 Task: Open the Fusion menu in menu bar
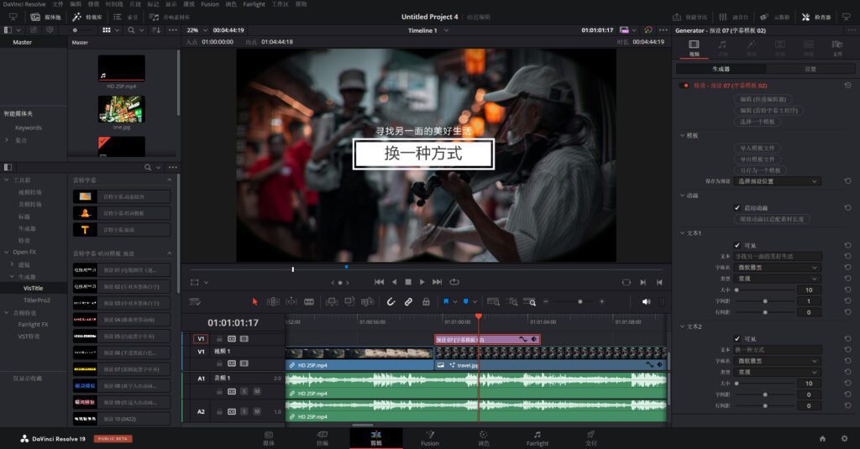click(210, 4)
